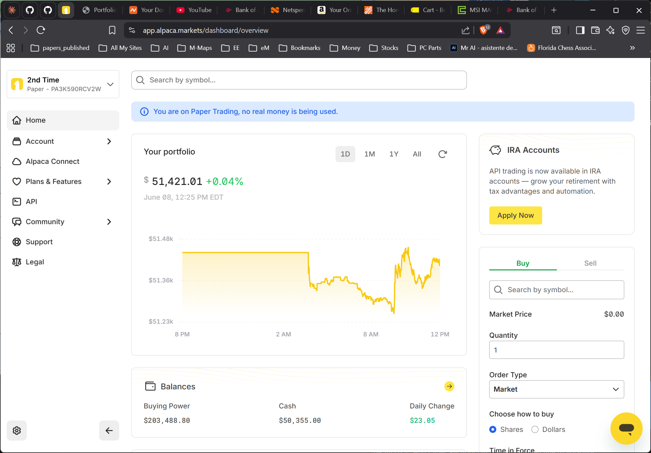
Task: Click the Buying Power amount $203,488.80
Action: tap(167, 420)
